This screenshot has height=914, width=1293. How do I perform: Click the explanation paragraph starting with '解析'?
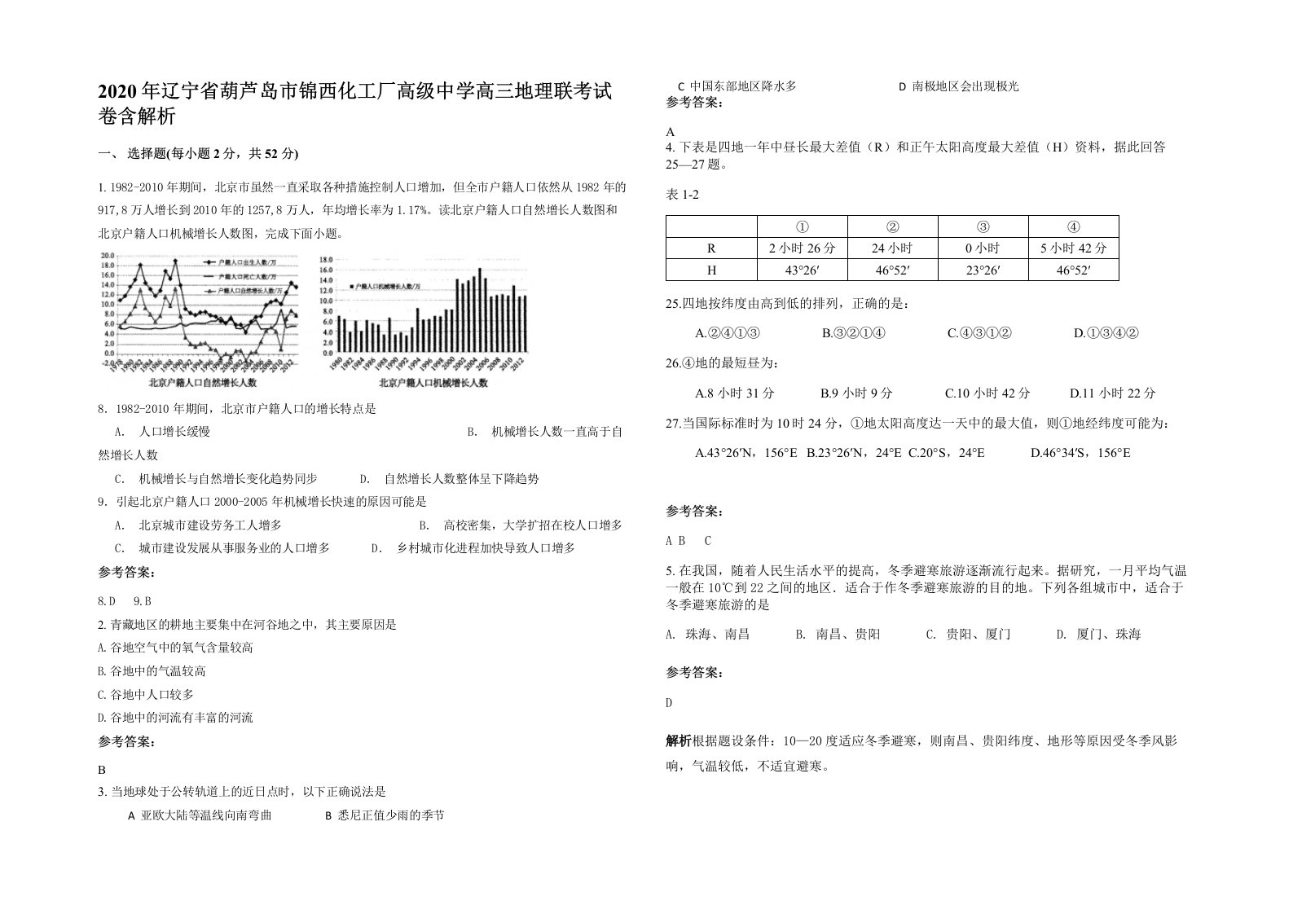(x=921, y=754)
